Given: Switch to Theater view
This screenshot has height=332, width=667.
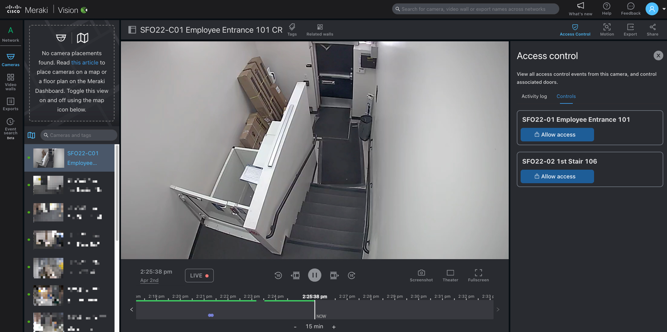Looking at the screenshot, I should coord(450,275).
